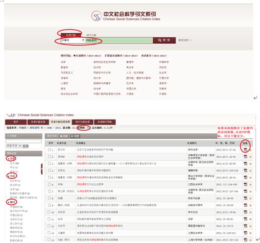Collapse the 类型 filter group in the sidebar
Screen dimensions: 260x243
11,159
